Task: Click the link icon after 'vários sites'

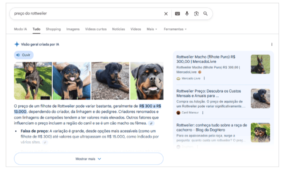Action: click(x=45, y=142)
